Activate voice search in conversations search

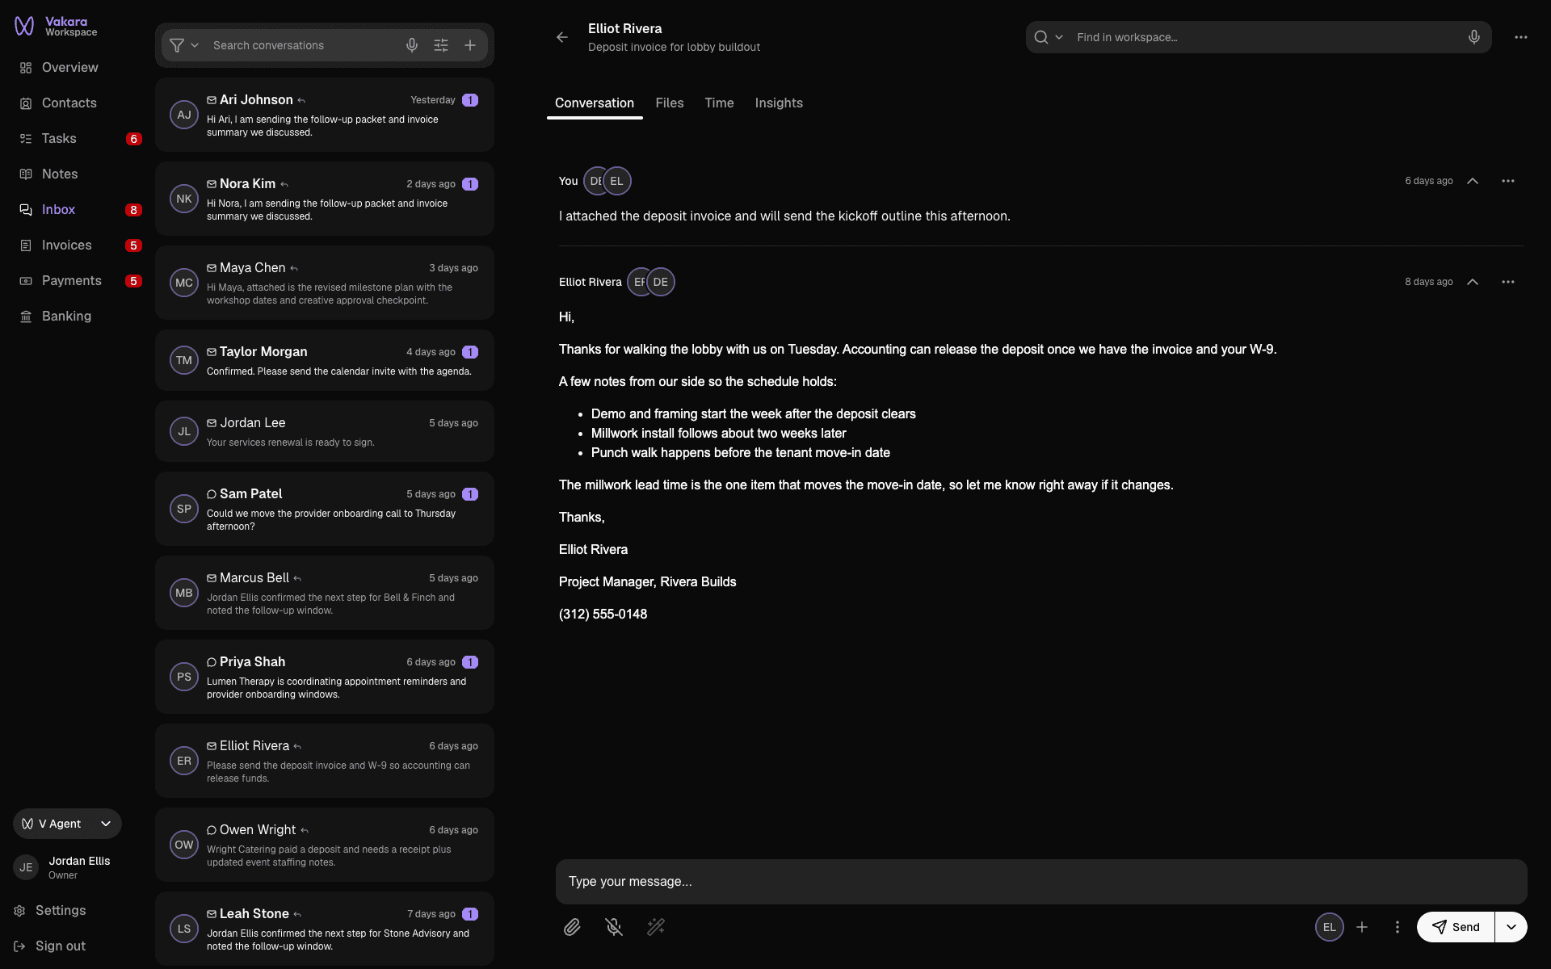[412, 45]
